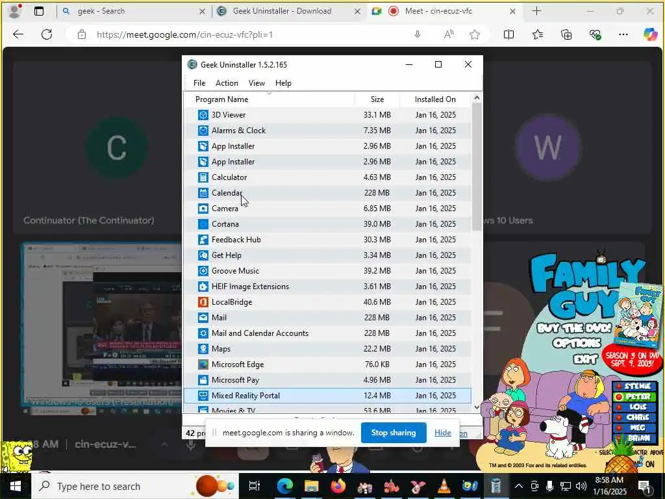Launch Firefox from the taskbar

[338, 486]
